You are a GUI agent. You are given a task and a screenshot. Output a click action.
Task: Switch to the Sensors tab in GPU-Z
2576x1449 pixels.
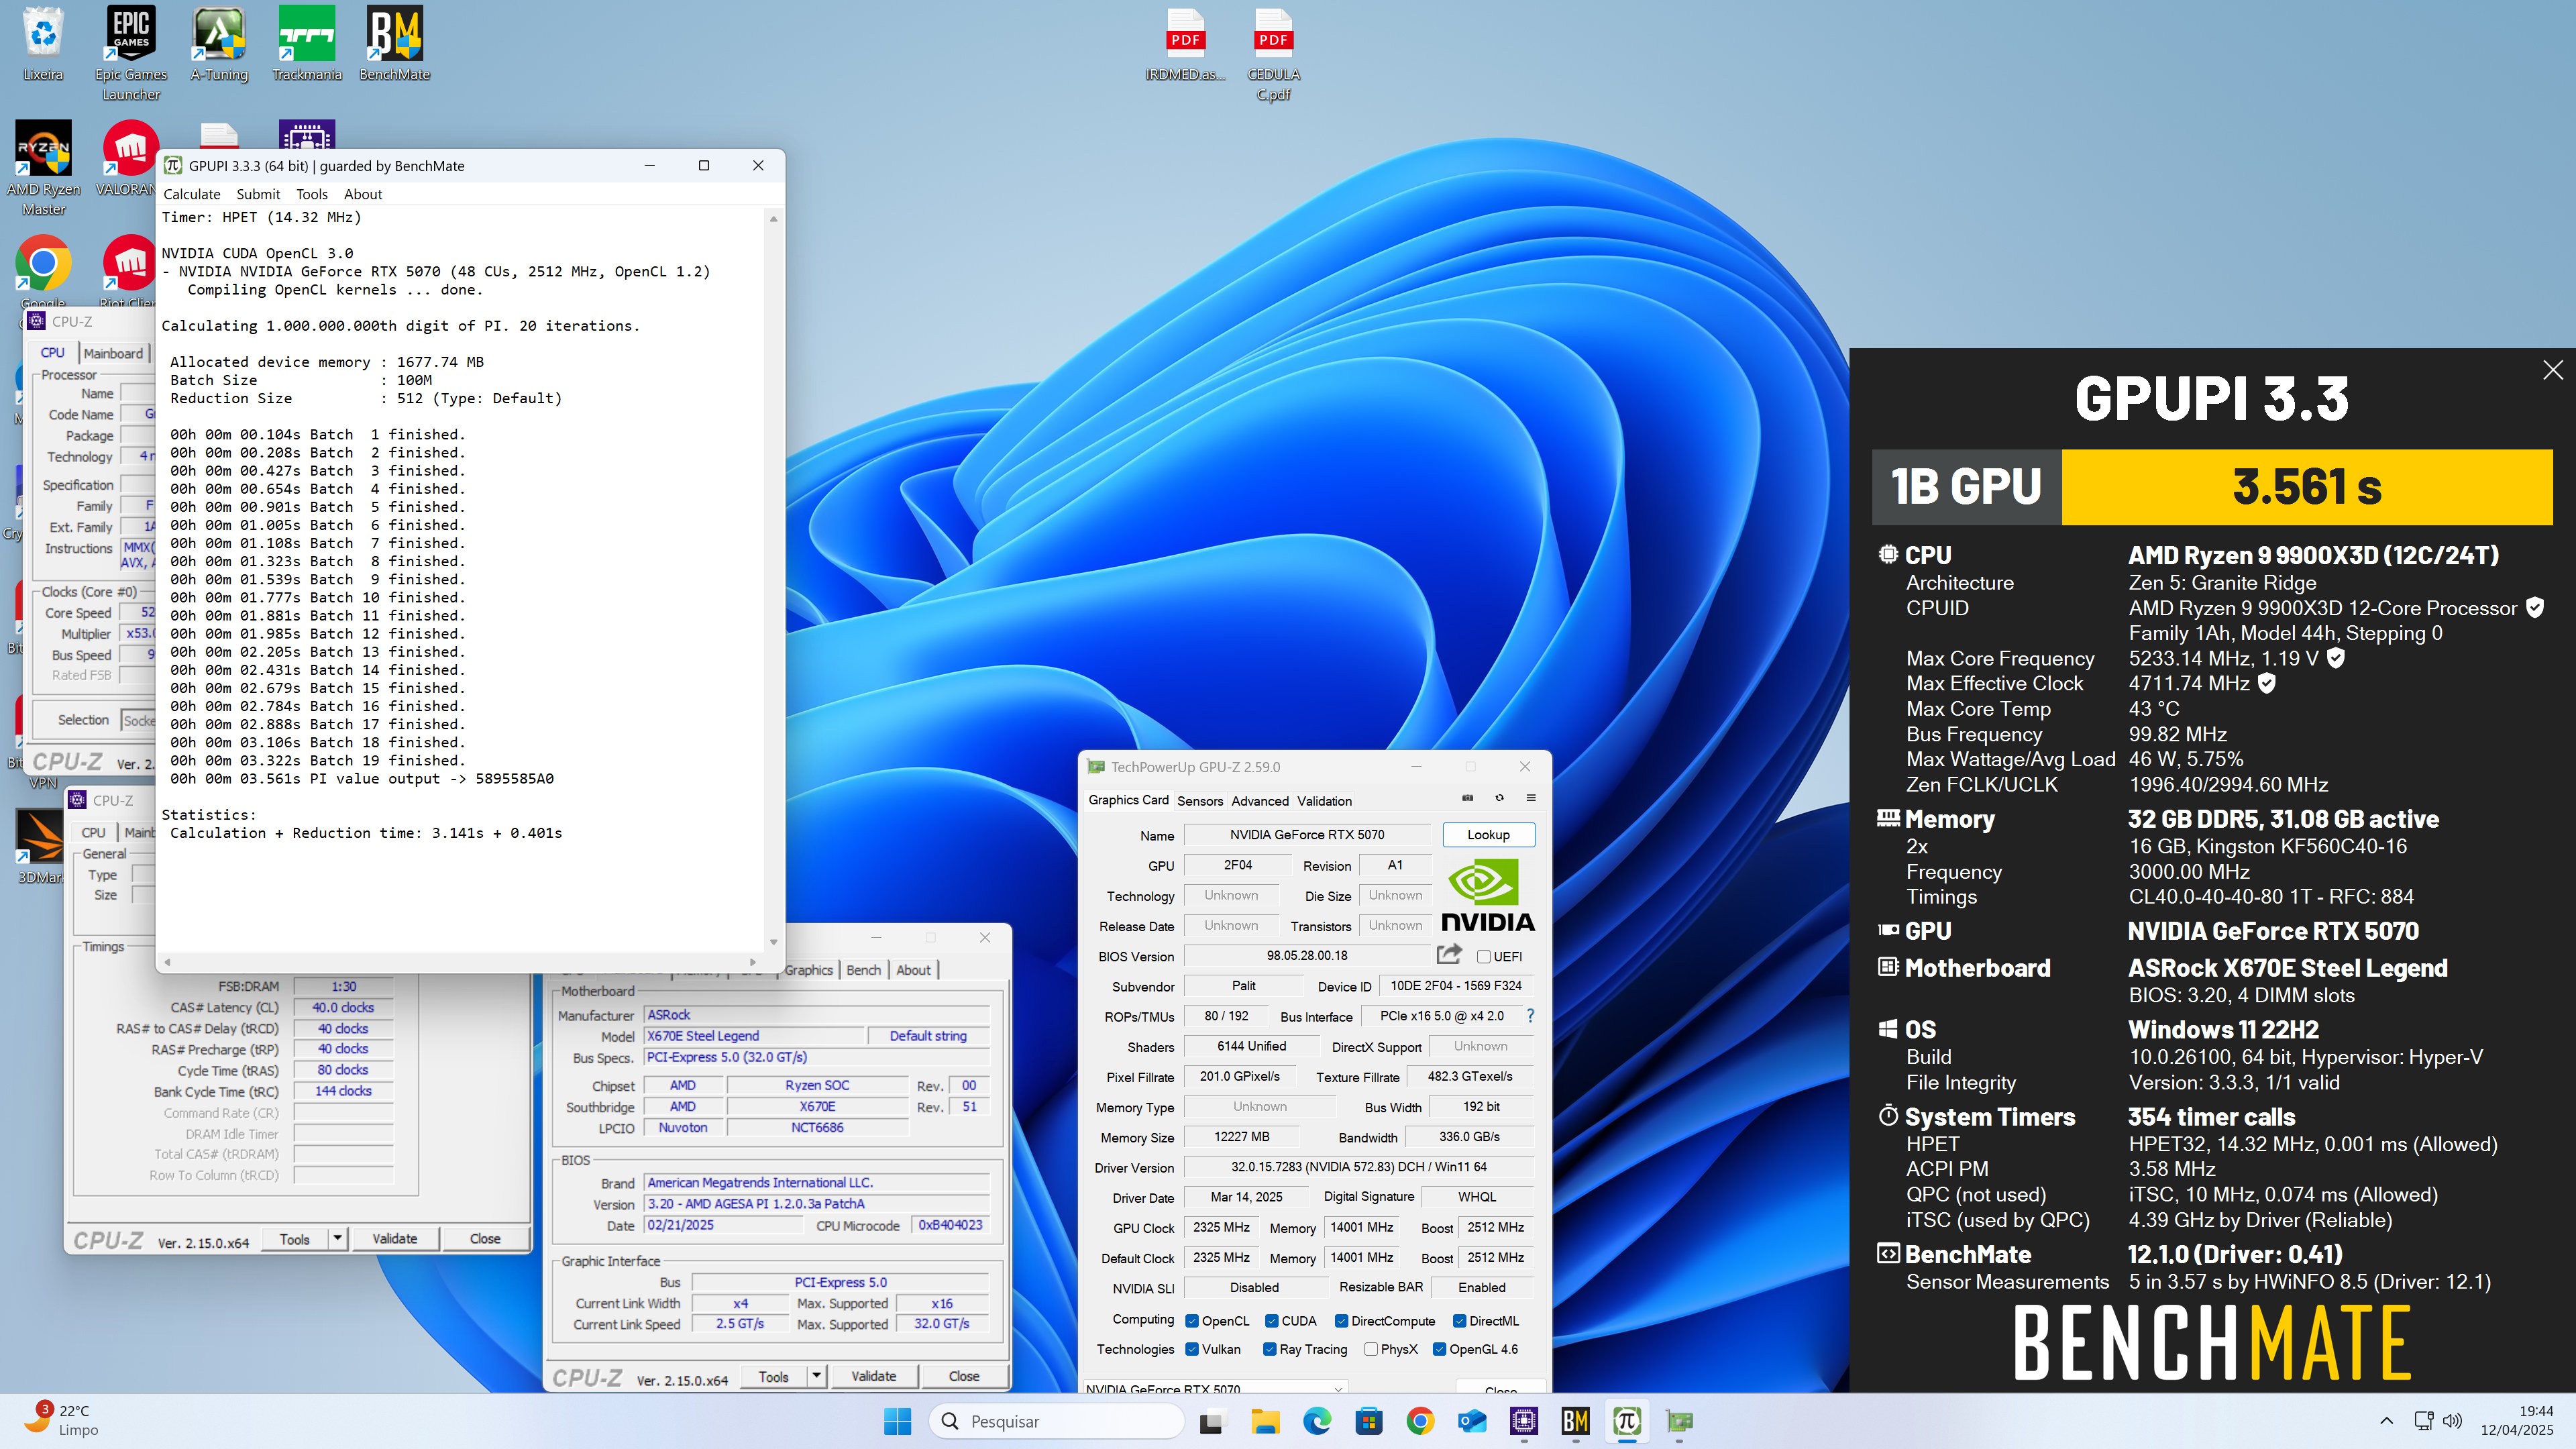coord(1200,801)
